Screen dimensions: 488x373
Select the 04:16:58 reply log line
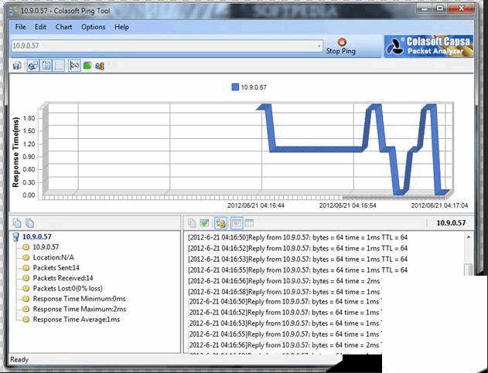coord(284,292)
